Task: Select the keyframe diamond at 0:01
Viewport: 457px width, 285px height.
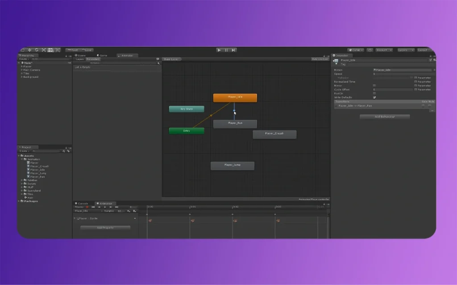Action: click(191, 215)
